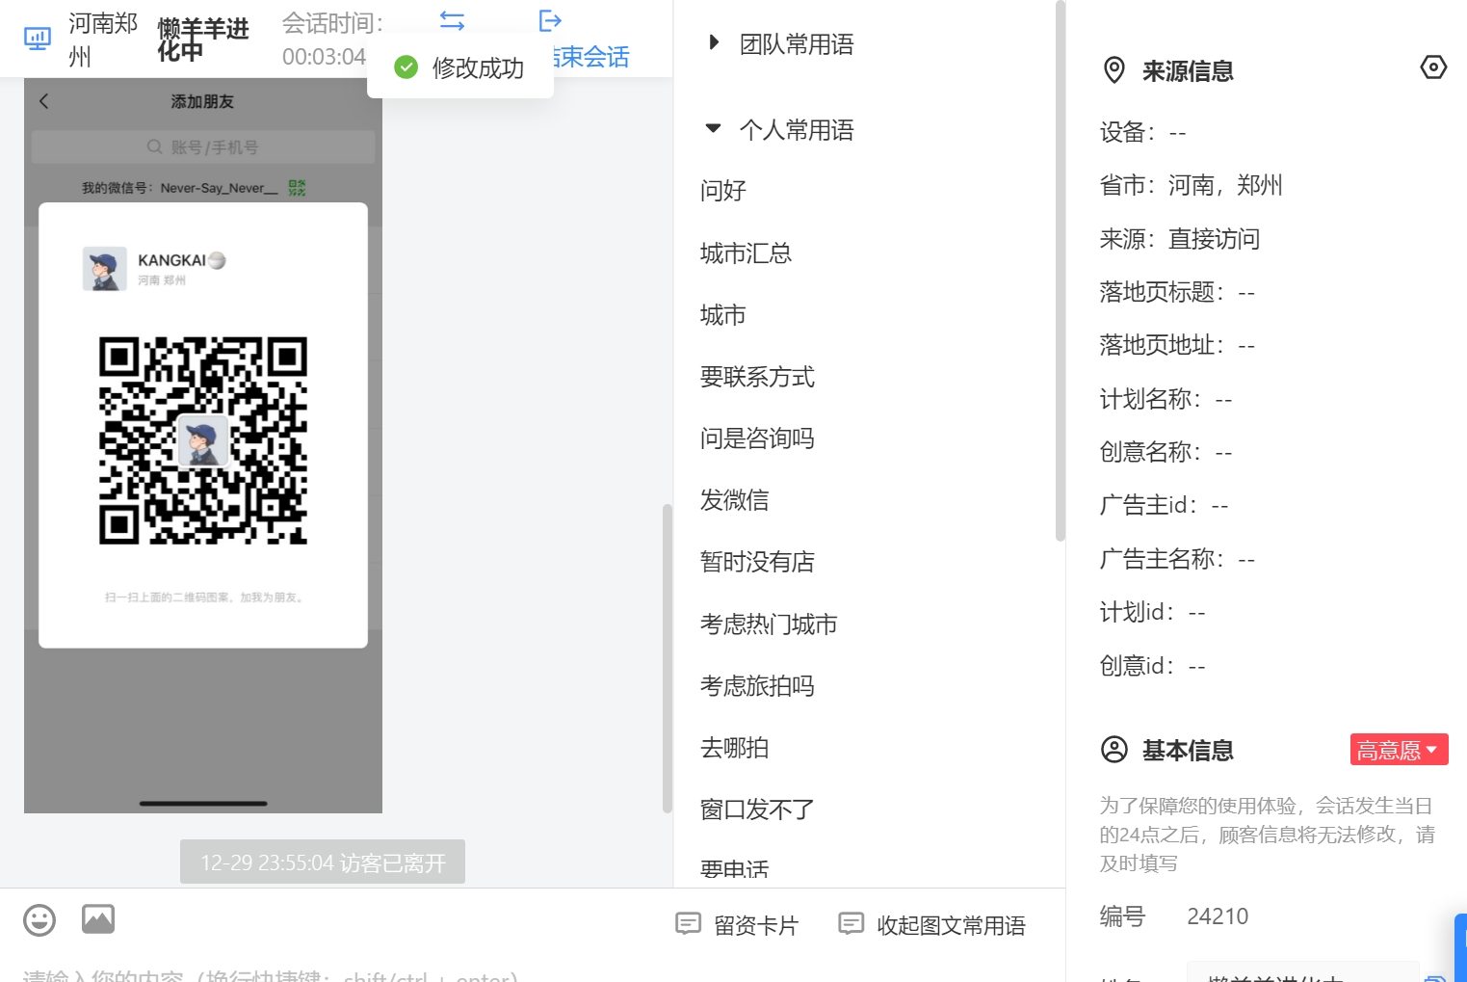The width and height of the screenshot is (1467, 982).
Task: Click the QR code in the chat image
Action: click(203, 440)
